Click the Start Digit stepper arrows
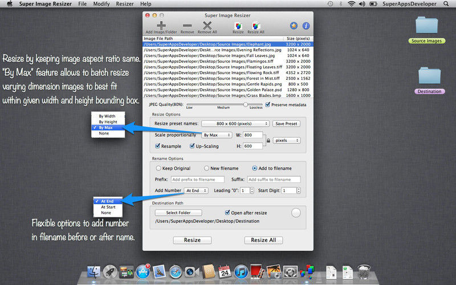The width and height of the screenshot is (456, 285). (298, 190)
